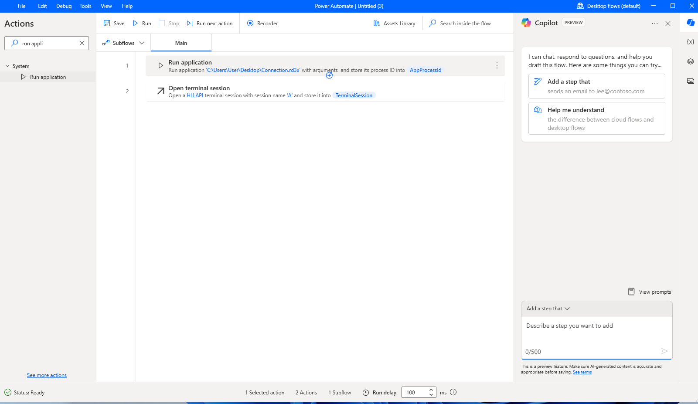
Task: Send the Copilot prompt arrow
Action: [x=664, y=351]
